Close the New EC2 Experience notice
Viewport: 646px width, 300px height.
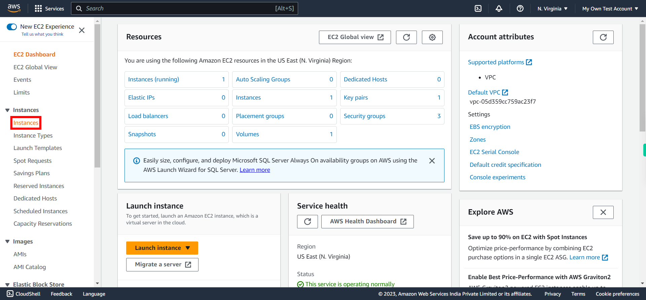82,30
